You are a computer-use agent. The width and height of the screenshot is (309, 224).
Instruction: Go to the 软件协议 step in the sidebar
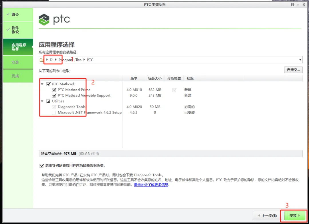point(18,30)
